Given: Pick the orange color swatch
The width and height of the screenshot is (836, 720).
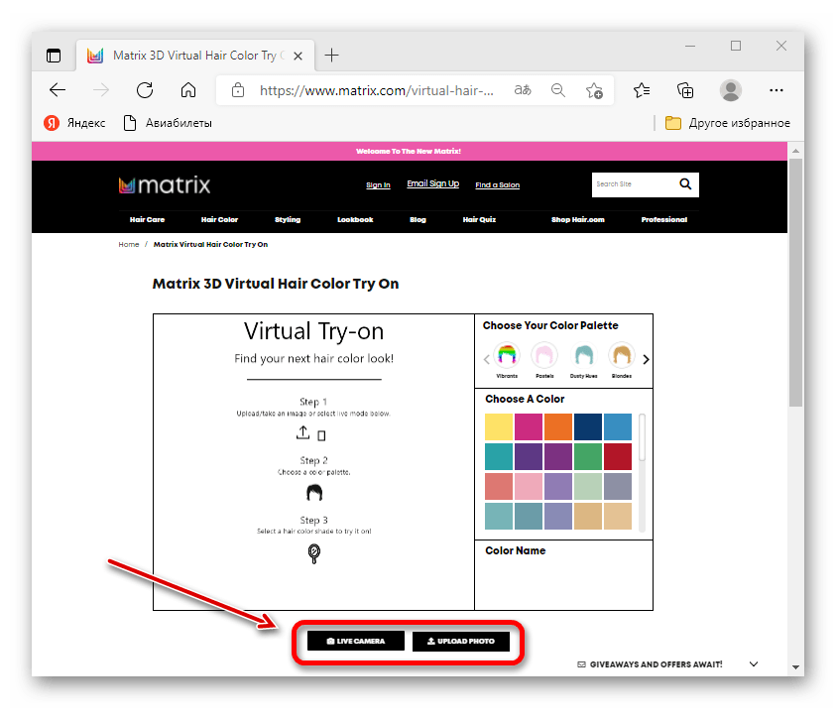Looking at the screenshot, I should click(558, 427).
